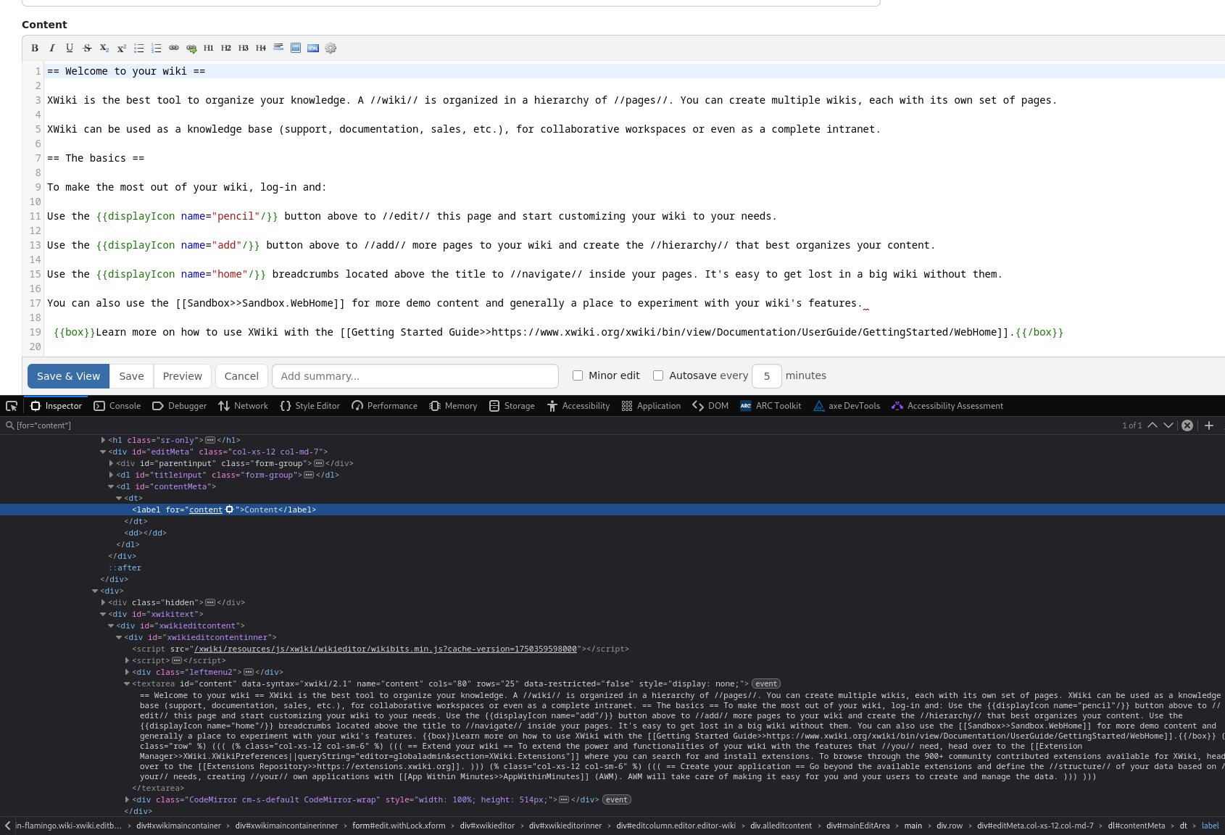Insert a numbered list

[x=157, y=48]
